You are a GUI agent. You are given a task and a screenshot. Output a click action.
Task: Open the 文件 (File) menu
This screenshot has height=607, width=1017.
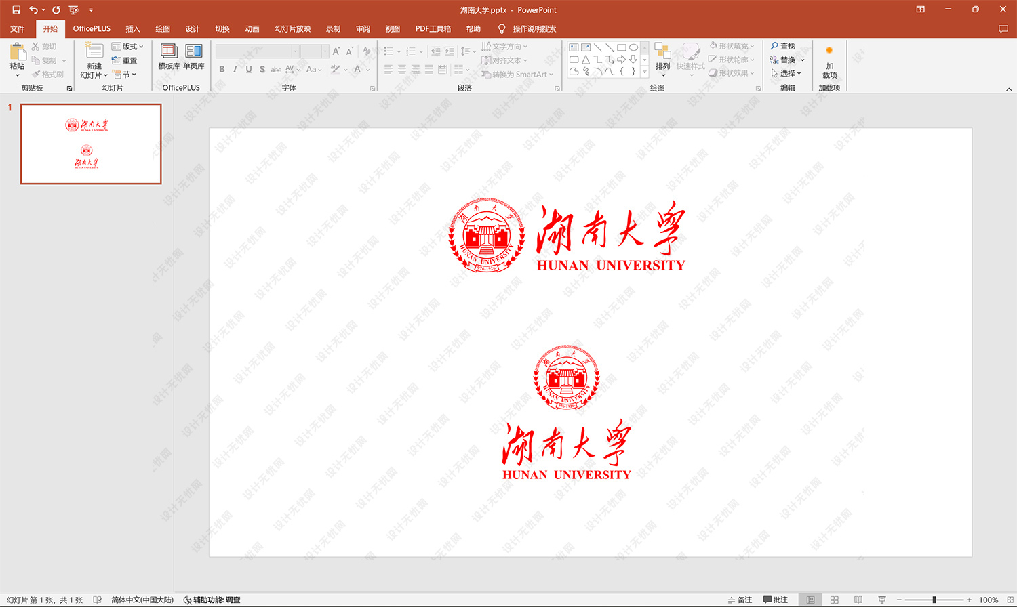pyautogui.click(x=18, y=29)
